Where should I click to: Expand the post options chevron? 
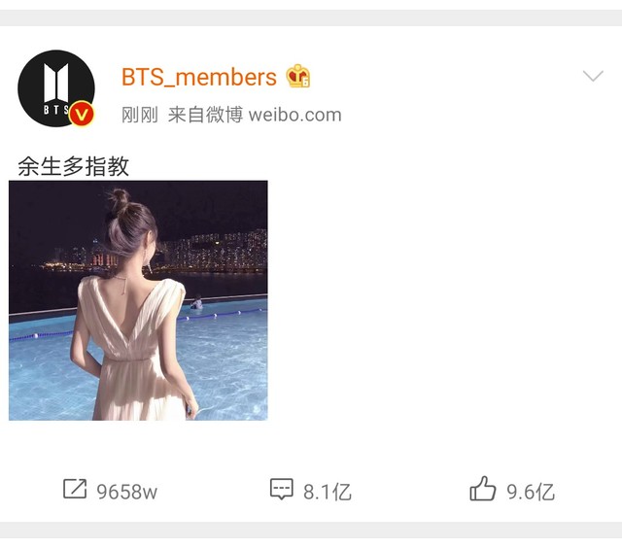click(593, 76)
